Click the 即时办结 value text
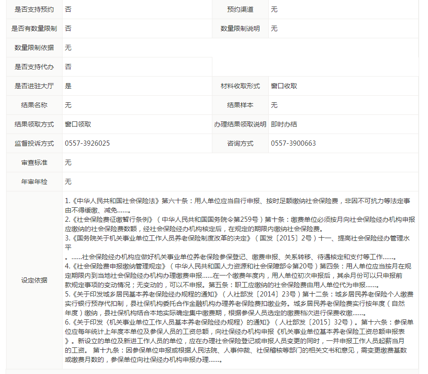428x374 pixels. coord(284,124)
